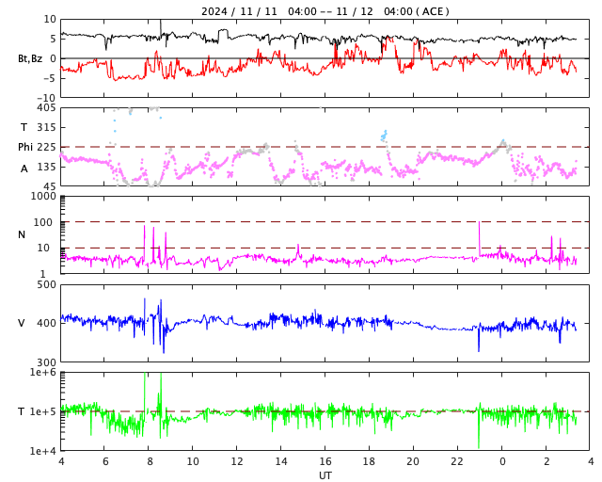
Task: Click the '225' tick label
Action: coord(46,147)
